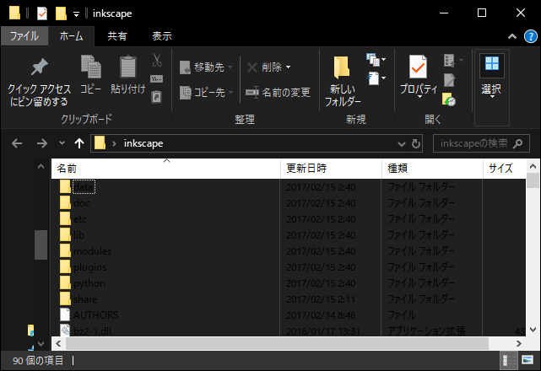Pin folder to Quick Access

[39, 82]
